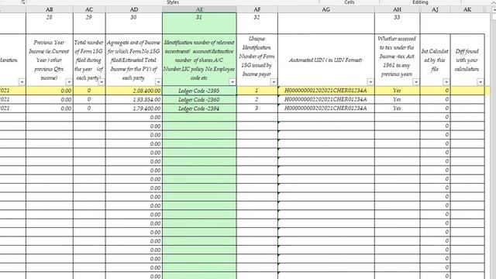
Task: Select column header AH
Action: tap(398, 9)
